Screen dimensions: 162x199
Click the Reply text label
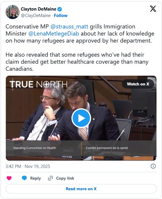(35, 178)
